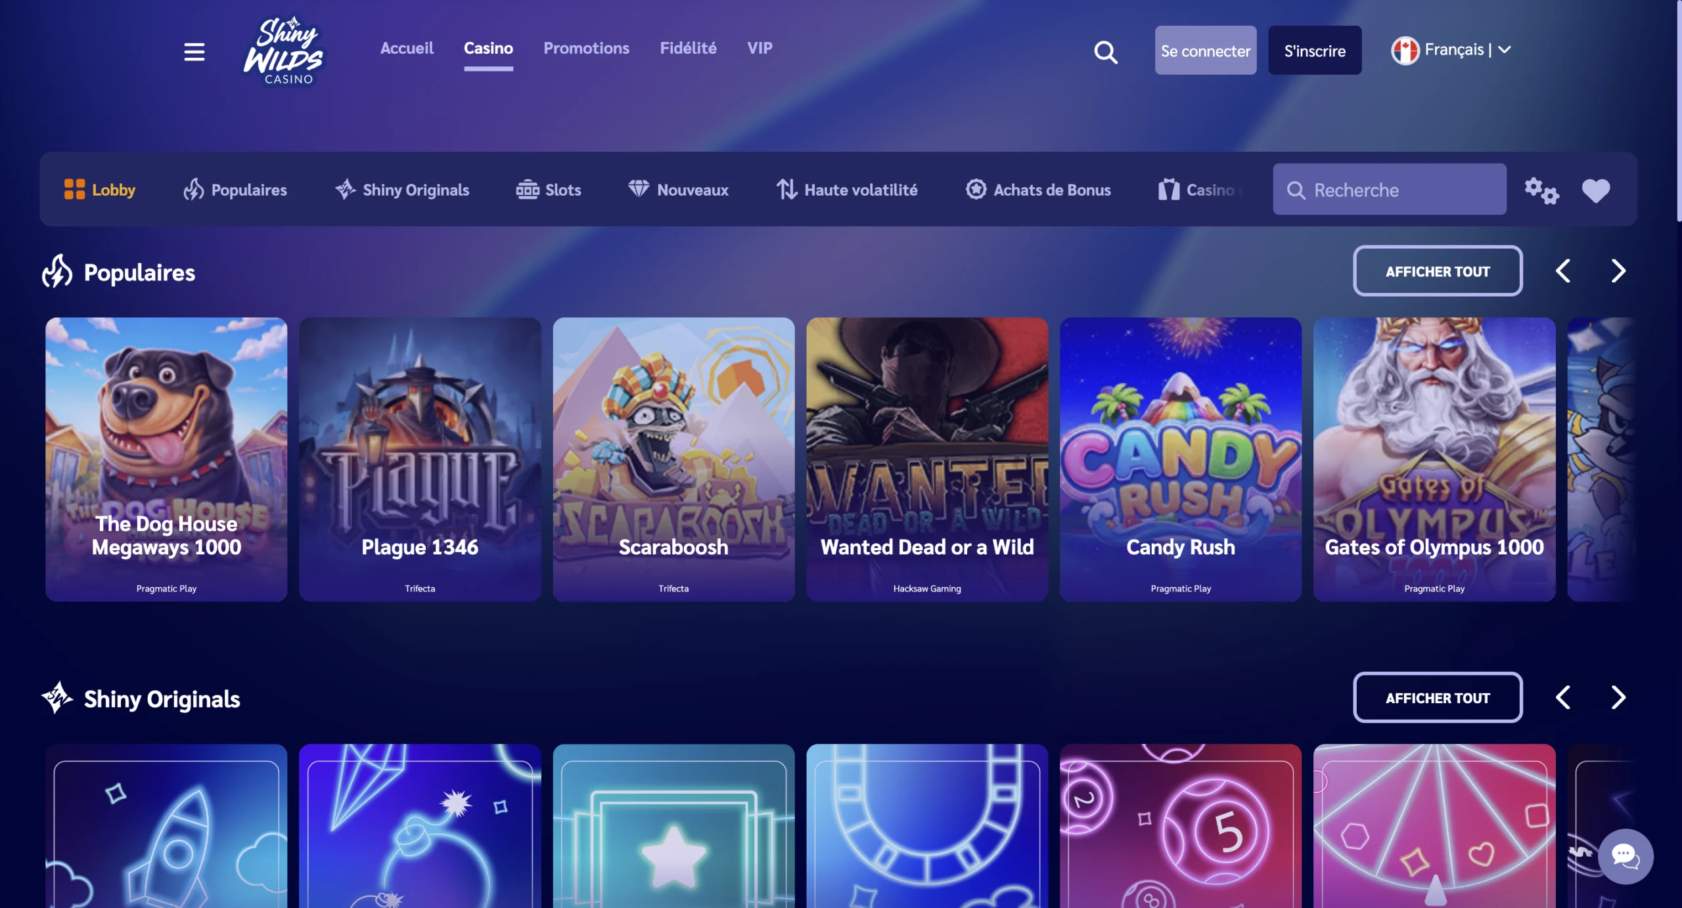This screenshot has height=908, width=1682.
Task: Open the roulette wheel Shiny Originals game
Action: coord(927,826)
